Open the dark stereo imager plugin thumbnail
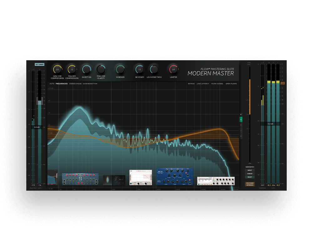313x251 pixels. [x=114, y=180]
